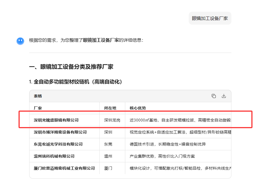
Task: Click the intro sentence 根据您的需求
Action: (x=86, y=40)
